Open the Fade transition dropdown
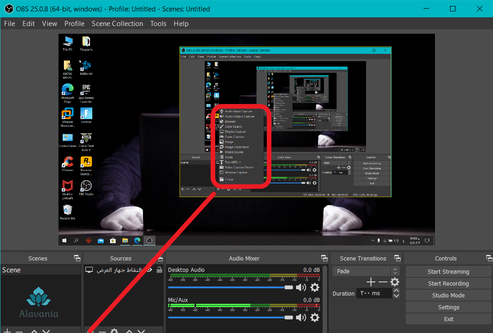The height and width of the screenshot is (333, 493). (366, 271)
